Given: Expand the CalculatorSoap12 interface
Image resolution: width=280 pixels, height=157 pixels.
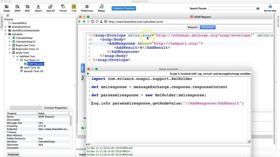Looking at the screenshot, I should tap(10, 41).
